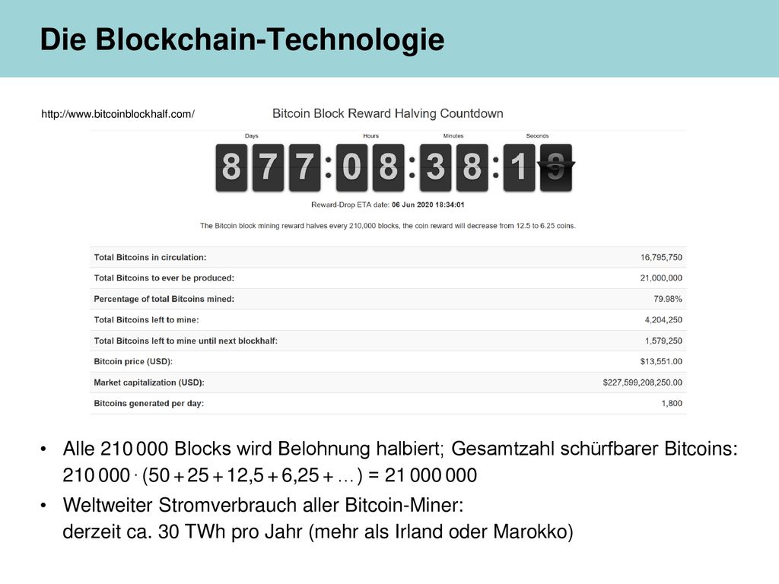779x584 pixels.
Task: Open the bitcoinblockhalf.com URL link
Action: click(x=118, y=114)
